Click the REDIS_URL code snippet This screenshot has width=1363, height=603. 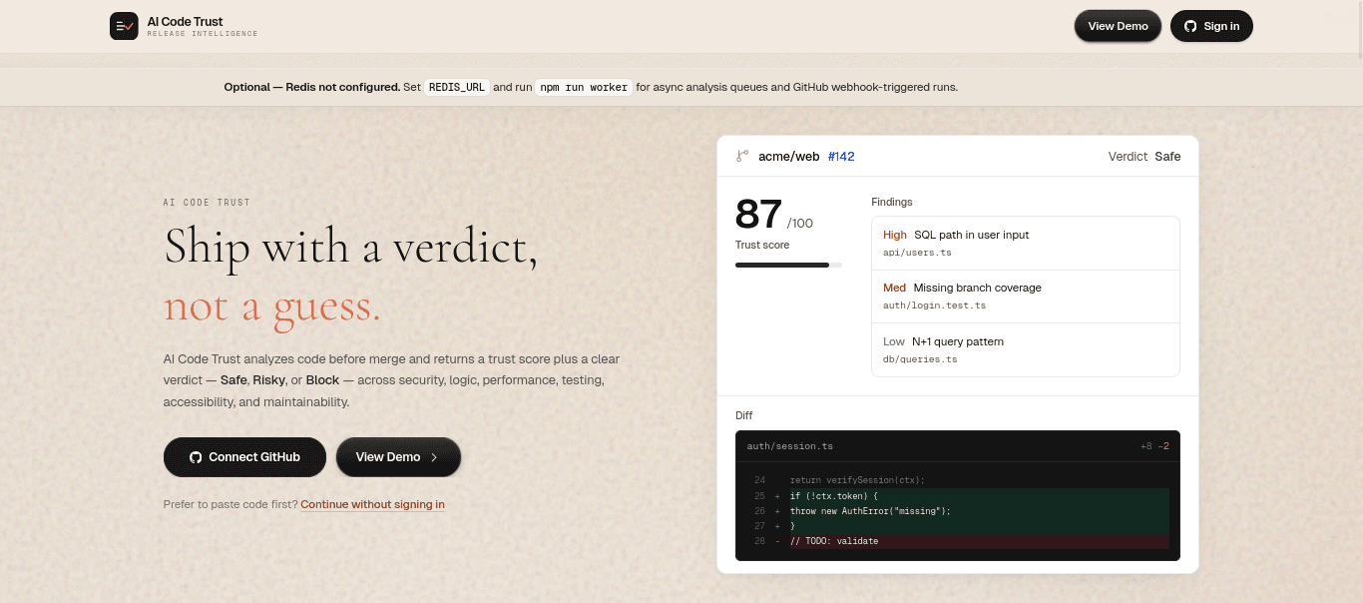click(456, 87)
